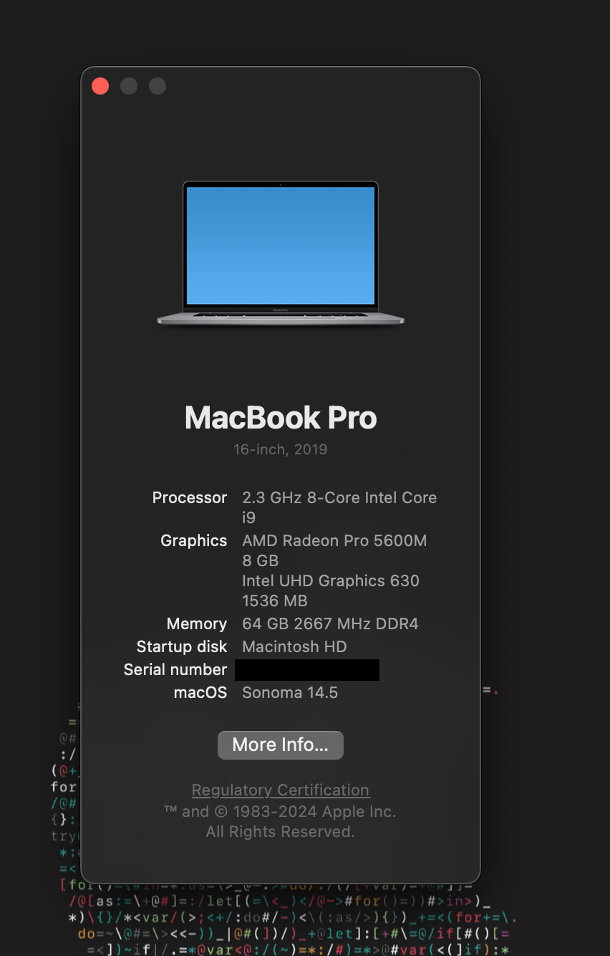Click the "1536 MB" graphics memory value
Screen dimensions: 610x956
coord(275,601)
